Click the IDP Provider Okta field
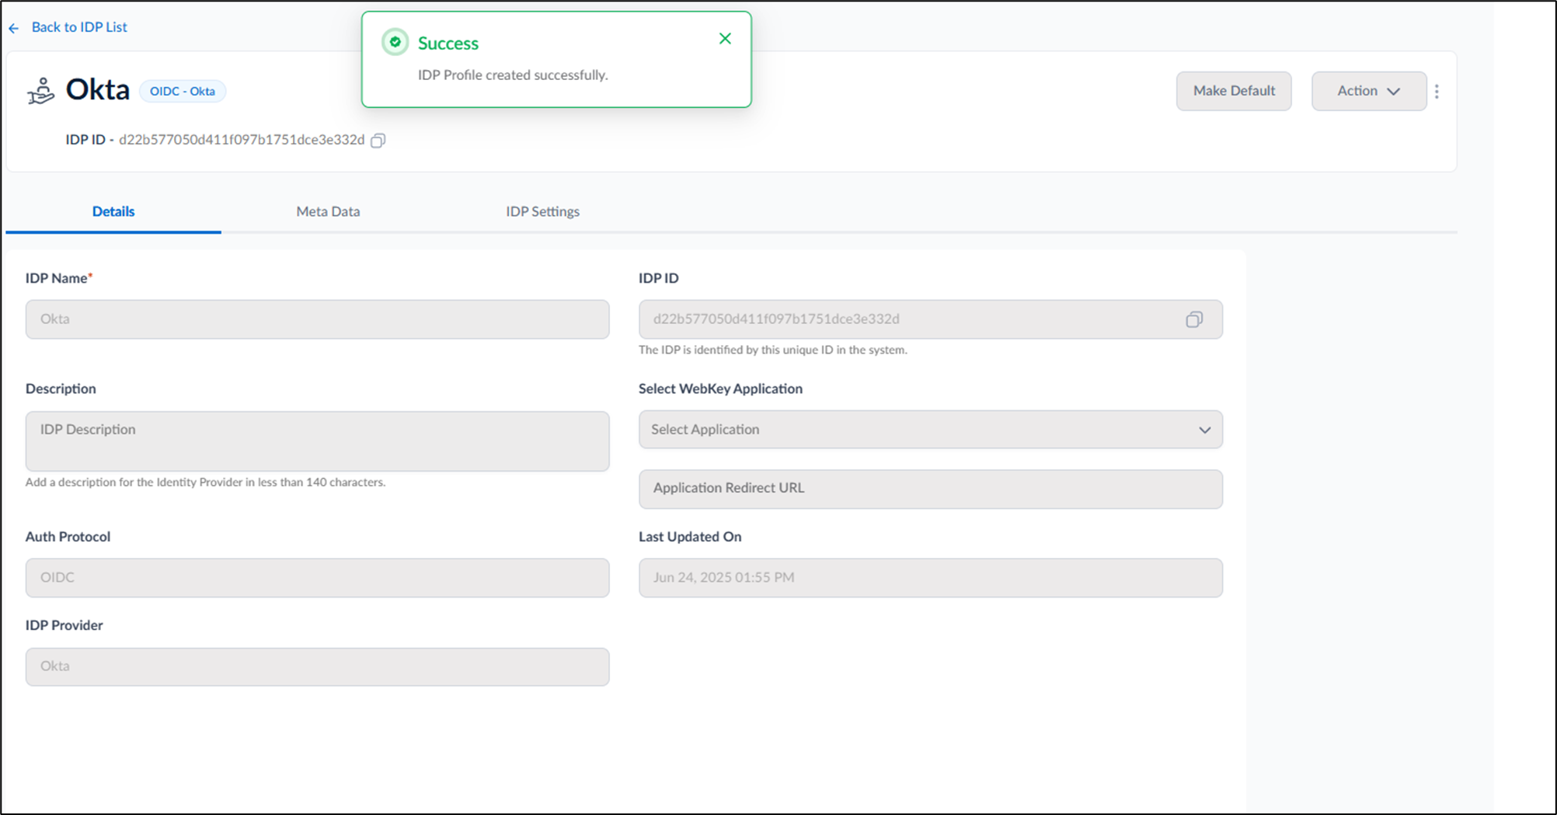Viewport: 1557px width, 815px height. 317,667
